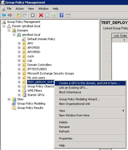The image size is (128, 150).
Task: Select the Default Domain Policy tree item
Action: click(x=41, y=39)
